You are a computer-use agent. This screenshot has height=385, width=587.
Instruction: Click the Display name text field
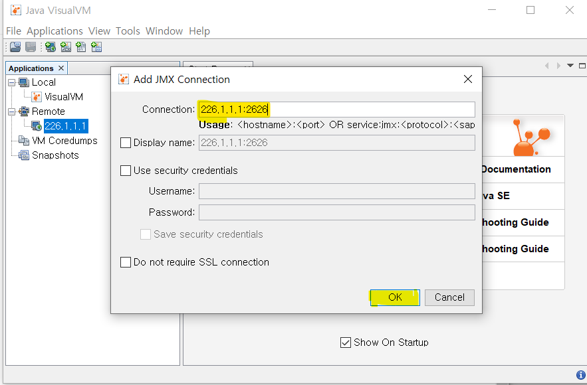(x=337, y=143)
